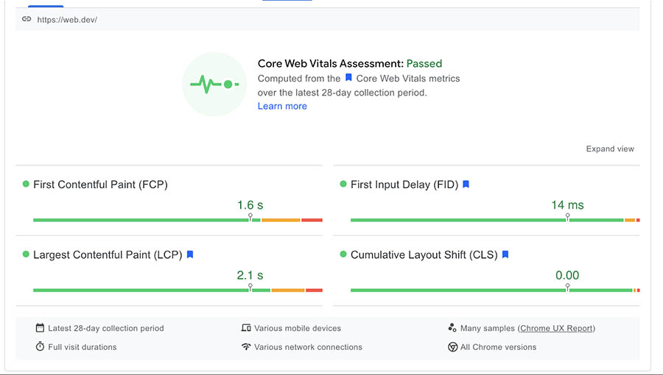
Task: Click the calendar icon for 28-day collection period
Action: (40, 328)
